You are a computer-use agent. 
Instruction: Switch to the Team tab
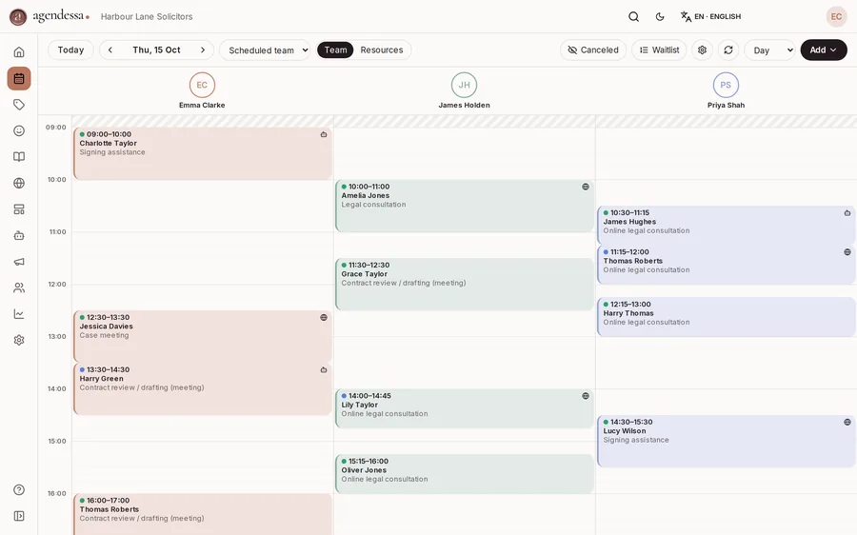335,50
